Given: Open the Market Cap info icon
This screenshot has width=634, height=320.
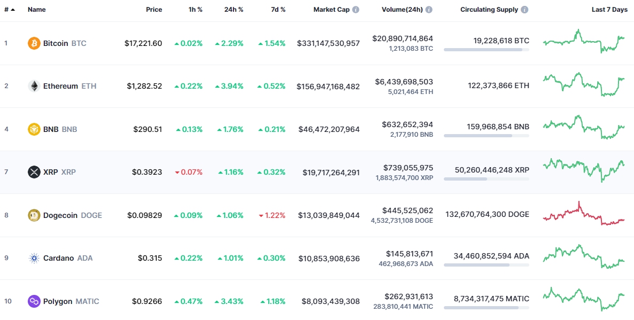Looking at the screenshot, I should click(355, 10).
